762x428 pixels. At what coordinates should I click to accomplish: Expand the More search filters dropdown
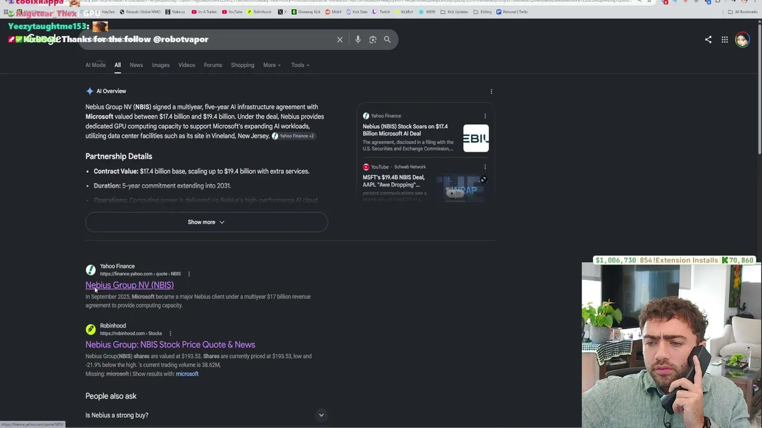pyautogui.click(x=272, y=65)
